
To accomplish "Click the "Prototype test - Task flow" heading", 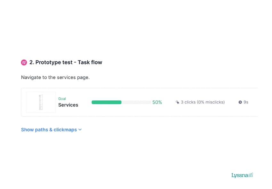I will (x=69, y=62).
